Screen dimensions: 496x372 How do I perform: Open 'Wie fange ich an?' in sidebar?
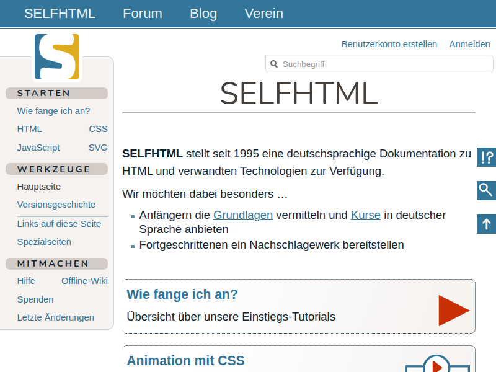53,111
